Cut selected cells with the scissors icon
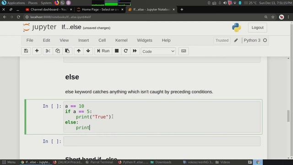293x165 pixels. [48, 51]
